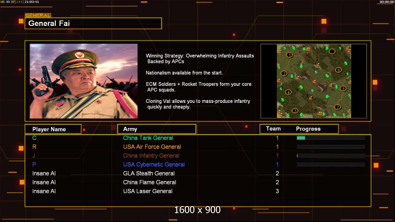Click player P's loading progress bar
The height and width of the screenshot is (222, 395).
coord(331,164)
